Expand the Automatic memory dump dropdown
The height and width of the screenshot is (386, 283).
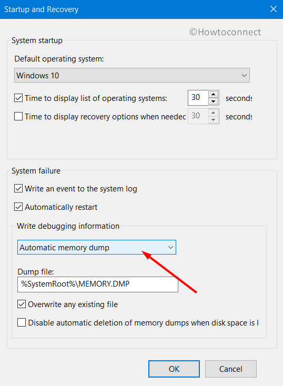pos(97,247)
